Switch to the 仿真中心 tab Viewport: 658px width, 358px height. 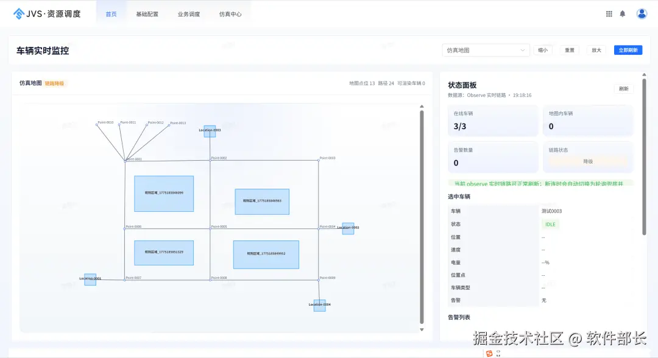(x=230, y=13)
